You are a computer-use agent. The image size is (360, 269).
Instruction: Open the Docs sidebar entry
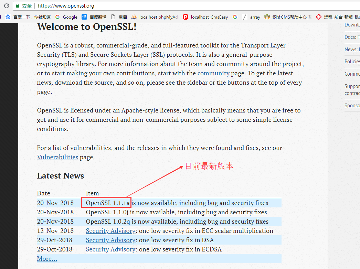click(352, 37)
